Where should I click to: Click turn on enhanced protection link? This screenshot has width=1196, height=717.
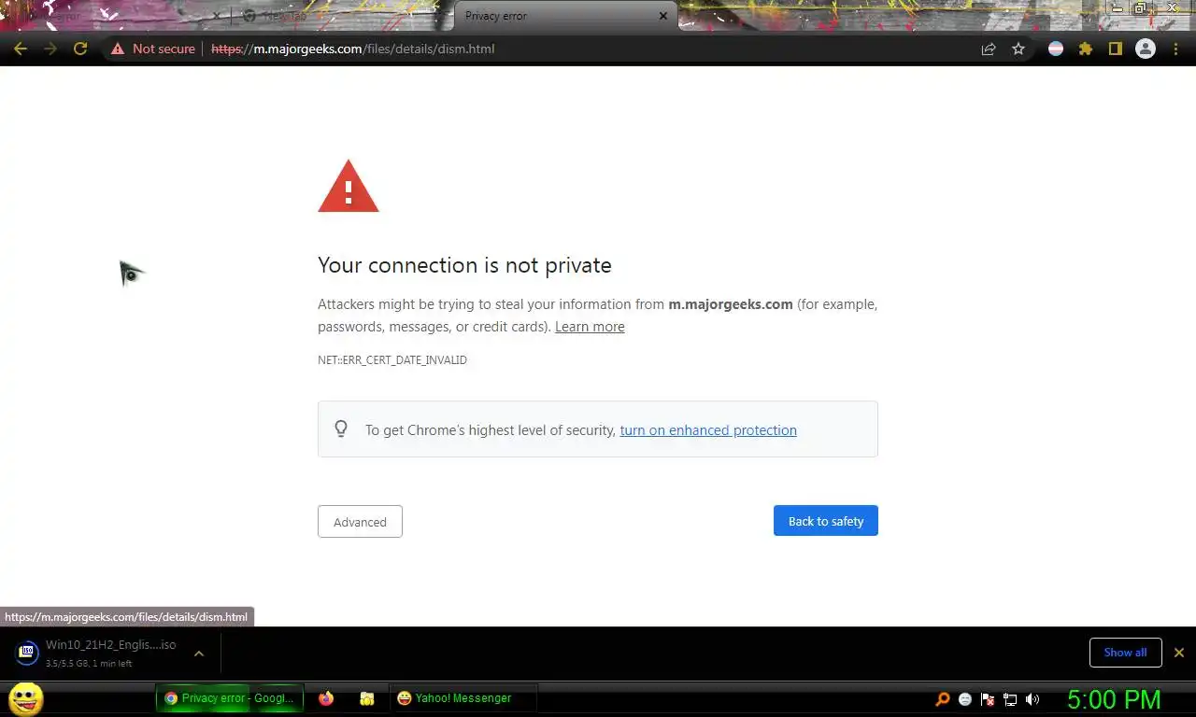[x=708, y=430]
